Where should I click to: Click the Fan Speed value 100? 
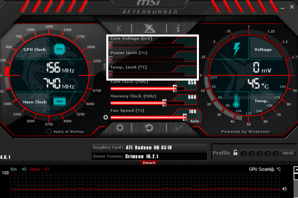point(193,111)
